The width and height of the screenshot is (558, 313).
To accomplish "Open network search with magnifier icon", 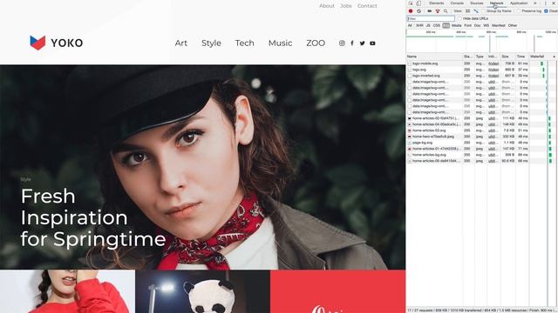I will point(446,11).
